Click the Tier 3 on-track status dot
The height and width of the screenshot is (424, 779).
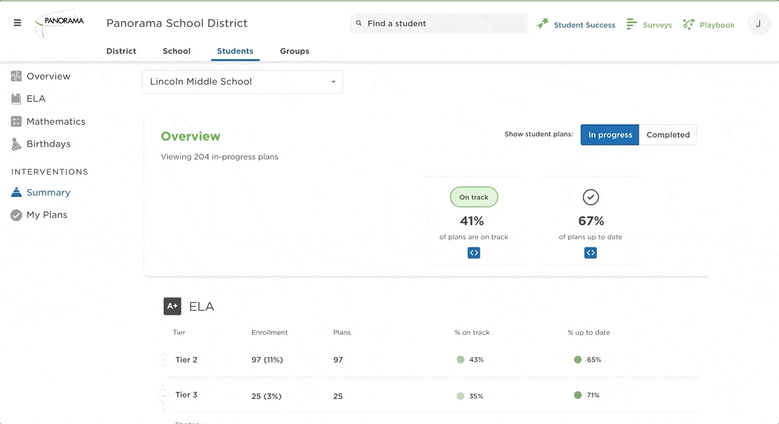[460, 396]
